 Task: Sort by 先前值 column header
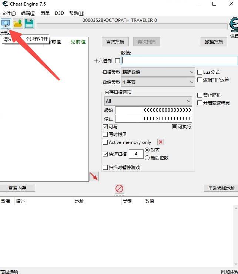click(x=78, y=42)
